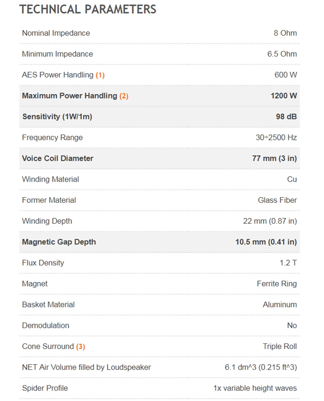Click the Glass Fiber former material value
The width and height of the screenshot is (324, 401).
pyautogui.click(x=277, y=200)
